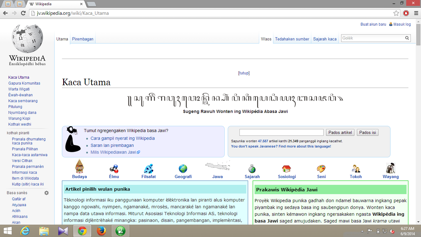
Task: Switch to Pirembagan tab
Action: [x=83, y=39]
